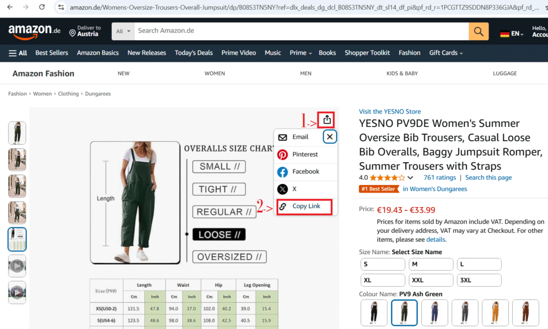Viewport: 548px width, 329px height.
Task: Click the orange search magnifier button
Action: pos(478,32)
